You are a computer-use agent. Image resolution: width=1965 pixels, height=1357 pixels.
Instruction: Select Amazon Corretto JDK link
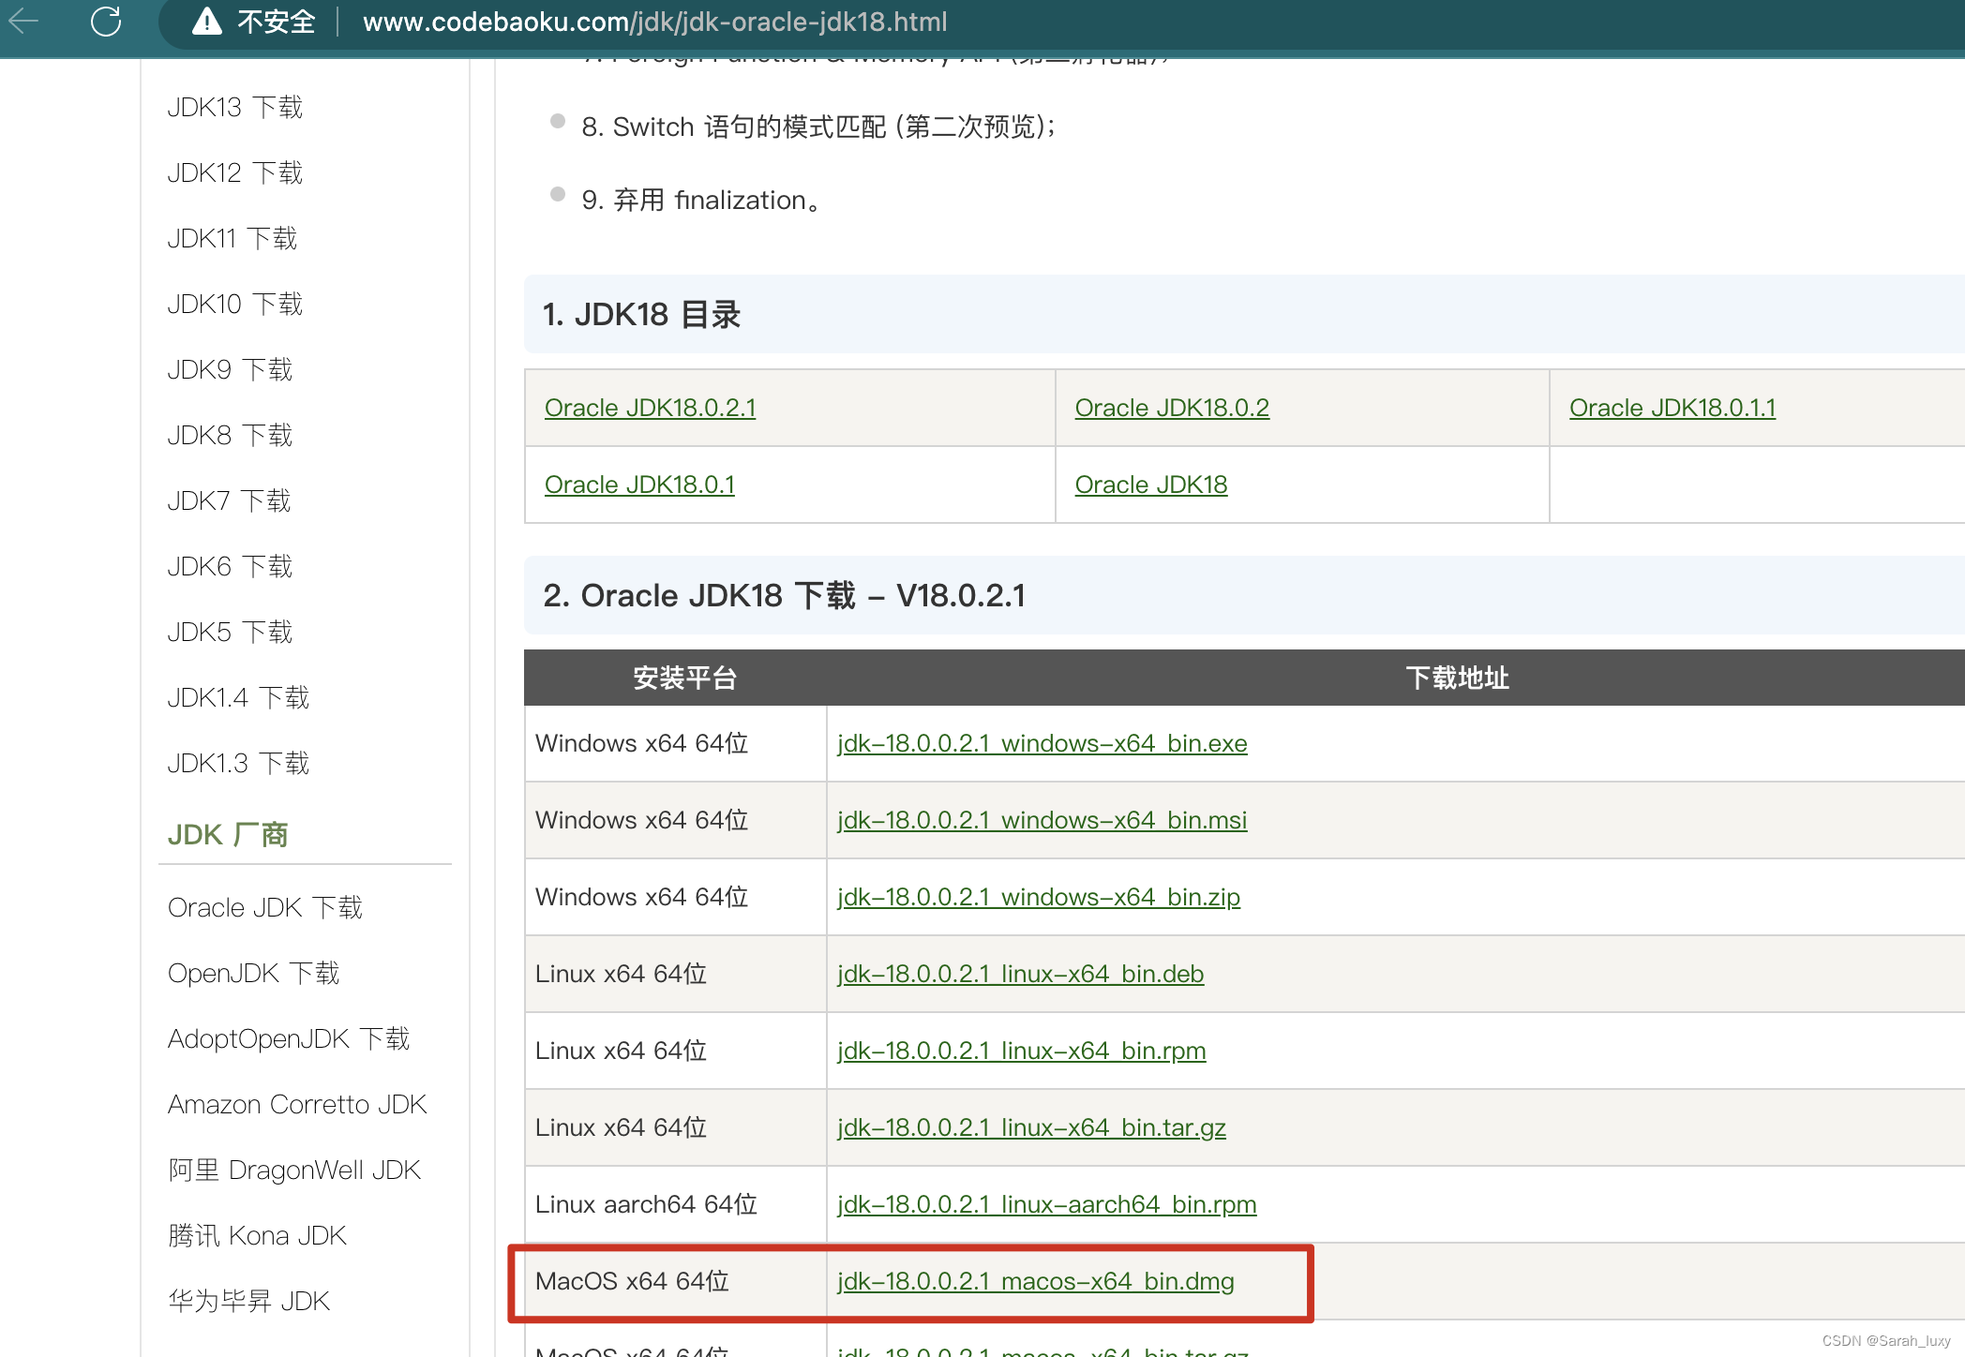coord(297,1105)
